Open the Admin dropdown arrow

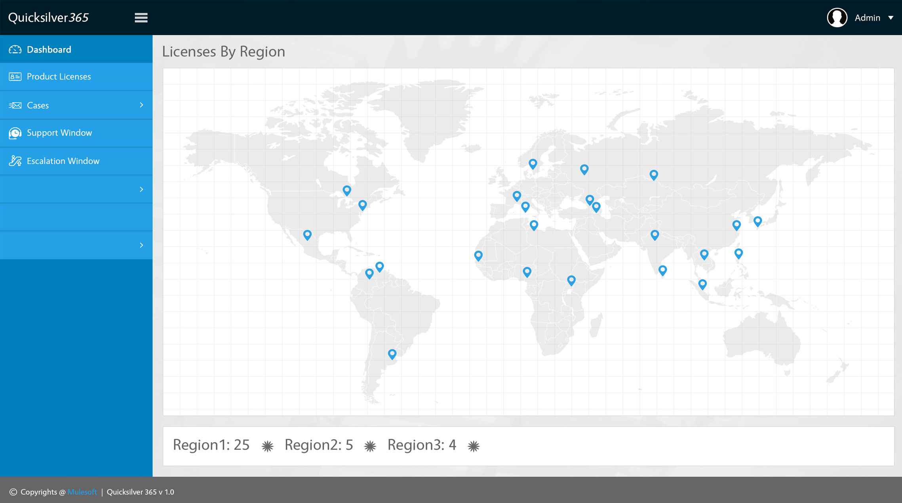891,18
